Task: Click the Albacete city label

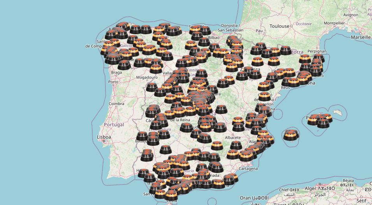Action: pyautogui.click(x=233, y=138)
